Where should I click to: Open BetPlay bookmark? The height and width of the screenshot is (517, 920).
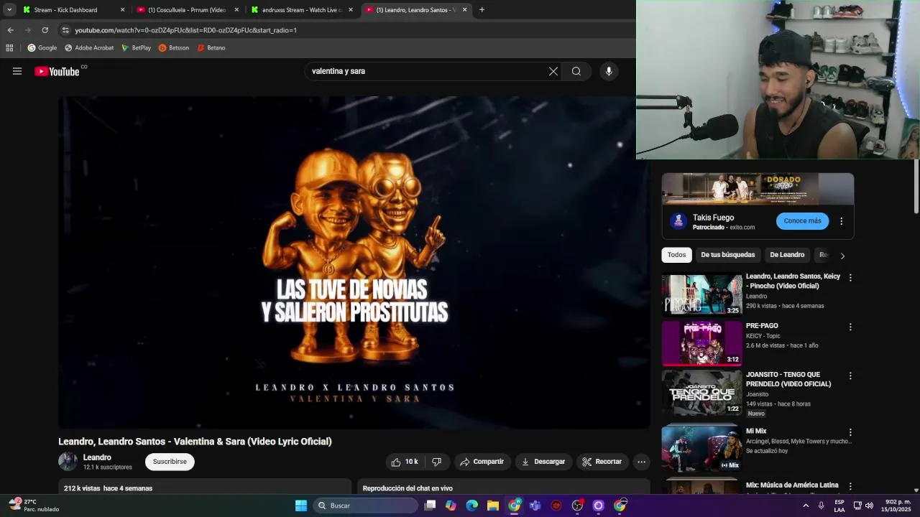click(136, 48)
